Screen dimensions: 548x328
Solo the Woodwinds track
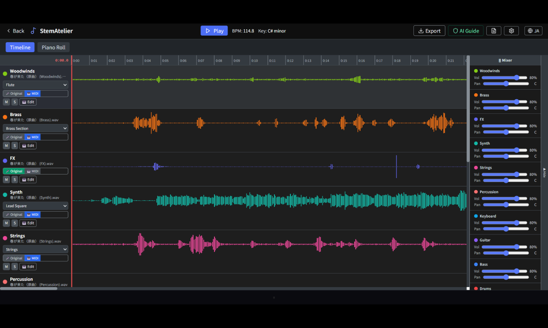[x=15, y=102]
